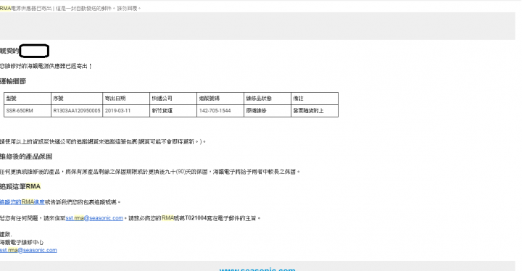Click the 備註 column header
The width and height of the screenshot is (522, 271).
(315, 99)
